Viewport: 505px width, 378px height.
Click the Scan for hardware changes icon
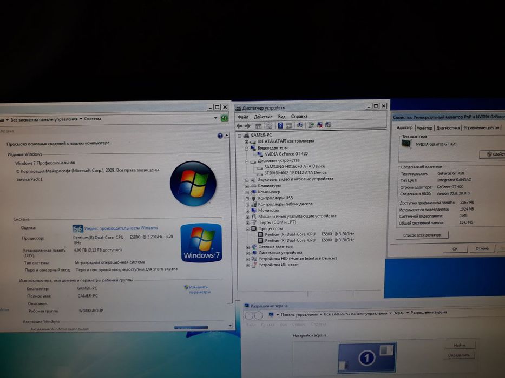(x=300, y=125)
